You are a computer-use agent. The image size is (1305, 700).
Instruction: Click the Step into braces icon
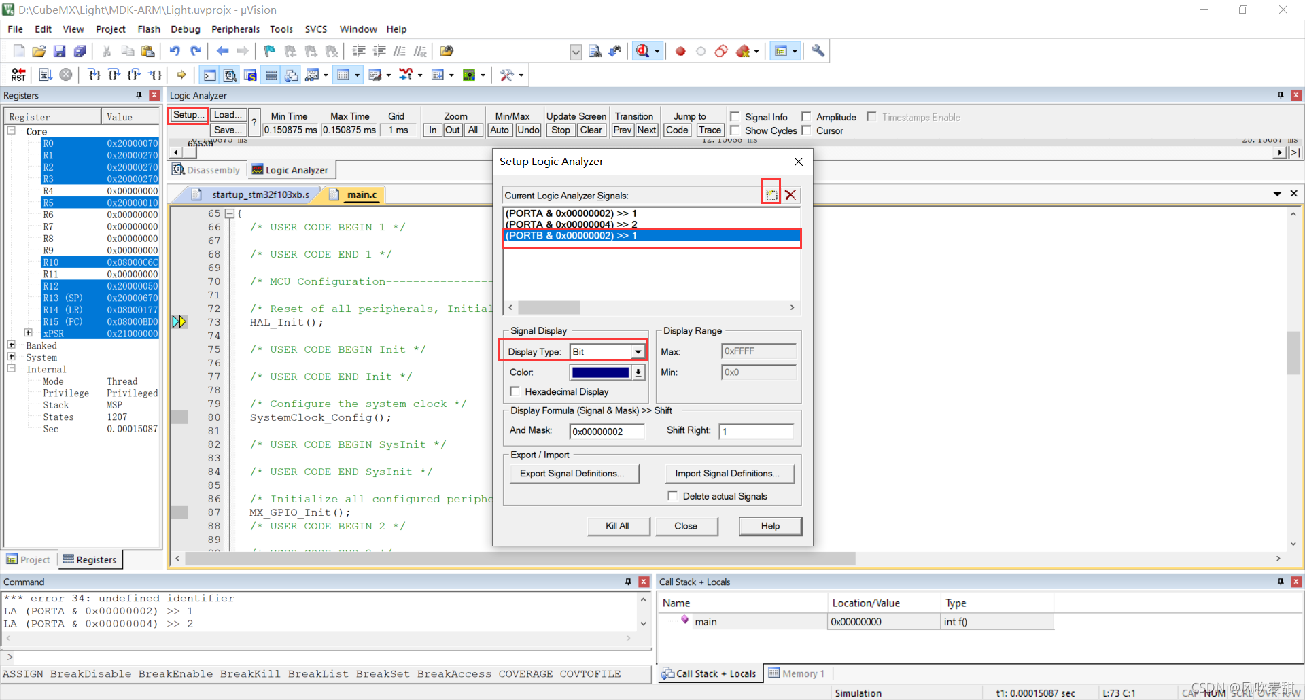click(94, 75)
